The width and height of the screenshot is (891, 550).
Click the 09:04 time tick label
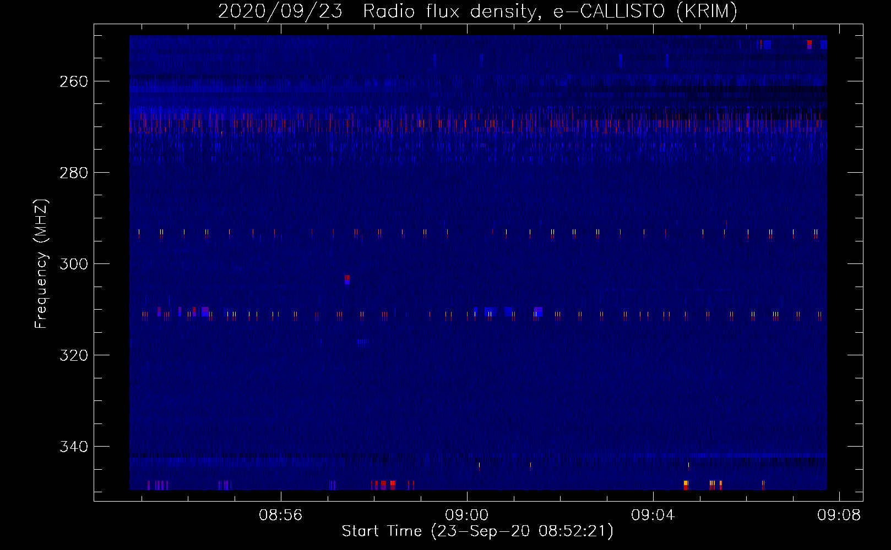pyautogui.click(x=653, y=515)
